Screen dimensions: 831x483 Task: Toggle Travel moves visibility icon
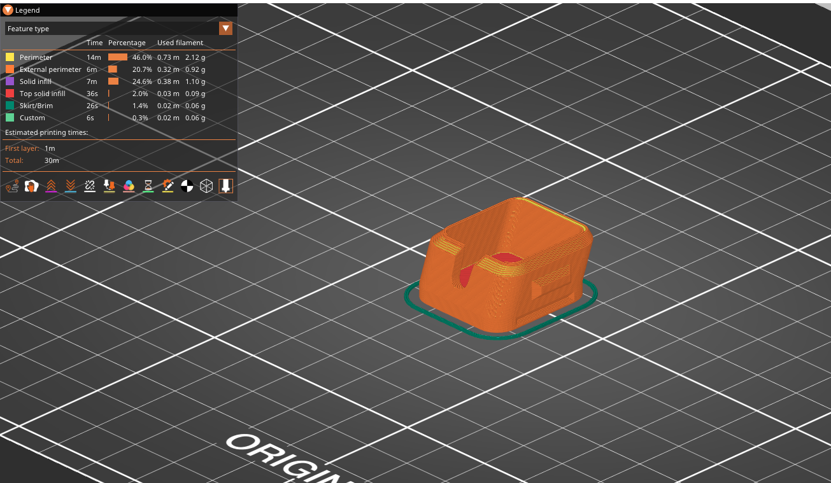point(11,186)
